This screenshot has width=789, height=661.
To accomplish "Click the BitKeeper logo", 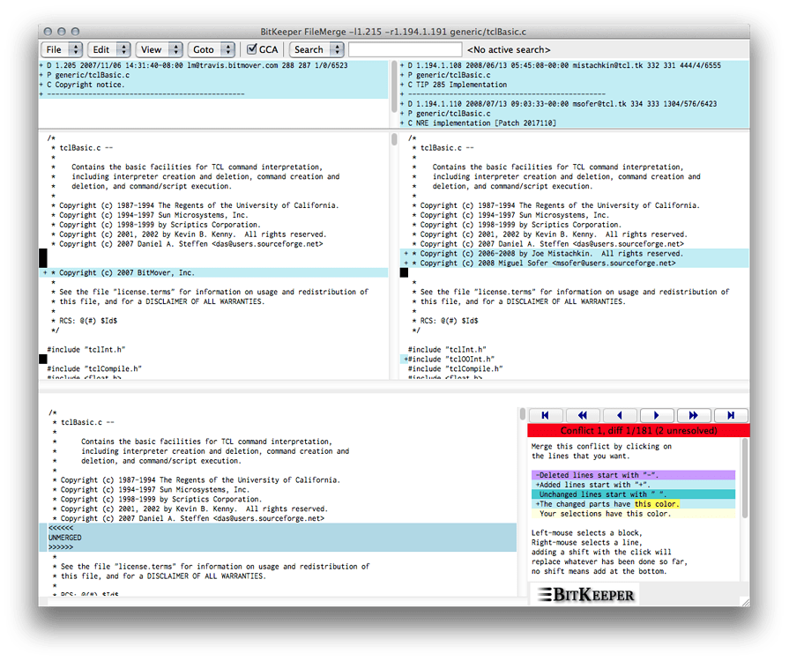I will pos(584,594).
